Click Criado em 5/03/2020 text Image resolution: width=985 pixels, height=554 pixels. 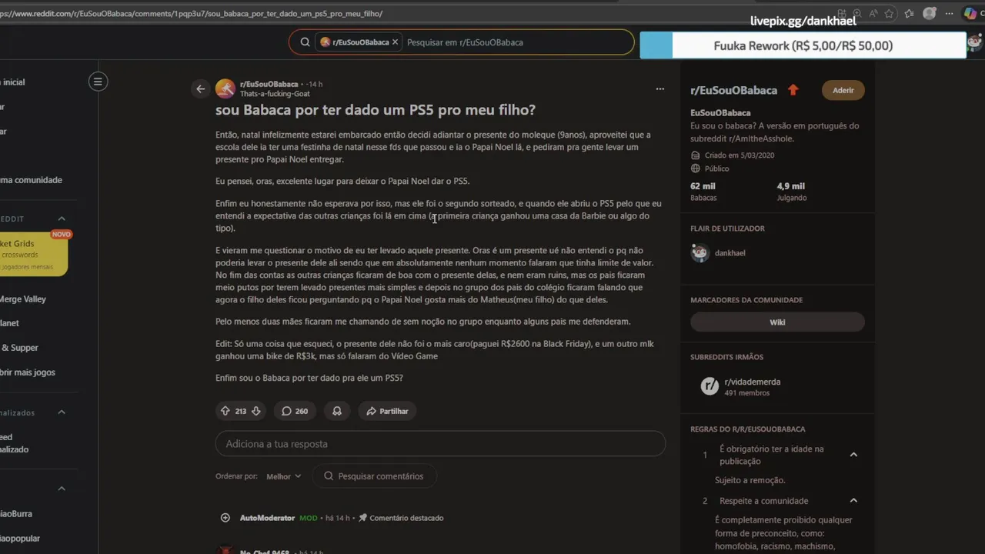pos(740,155)
